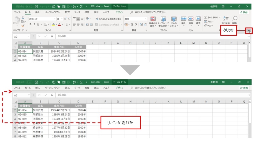
Task: Click the yellow fill color bucket
Action: click(x=54, y=24)
